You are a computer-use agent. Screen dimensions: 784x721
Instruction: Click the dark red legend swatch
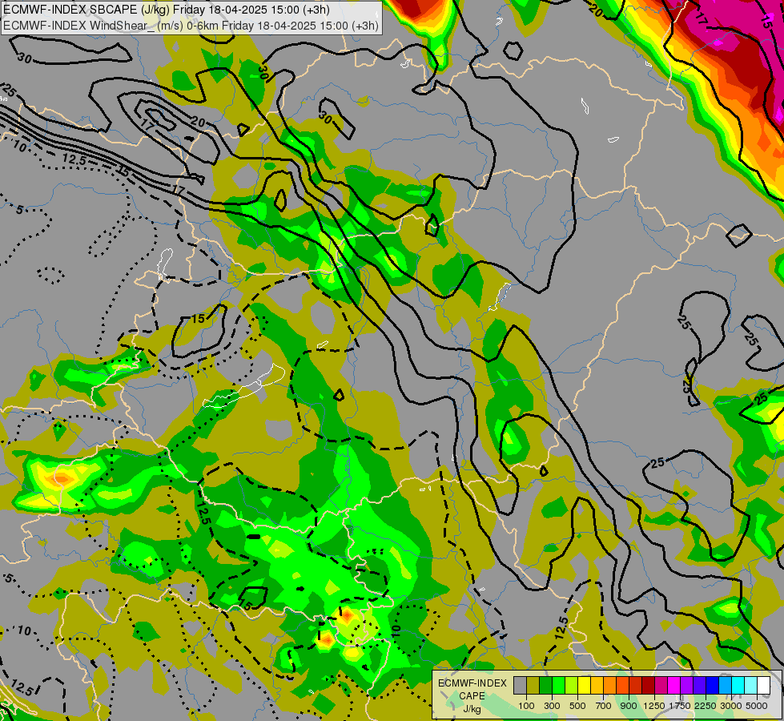tap(648, 686)
